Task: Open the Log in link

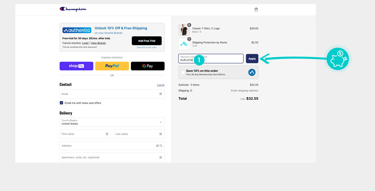Action: [x=161, y=85]
